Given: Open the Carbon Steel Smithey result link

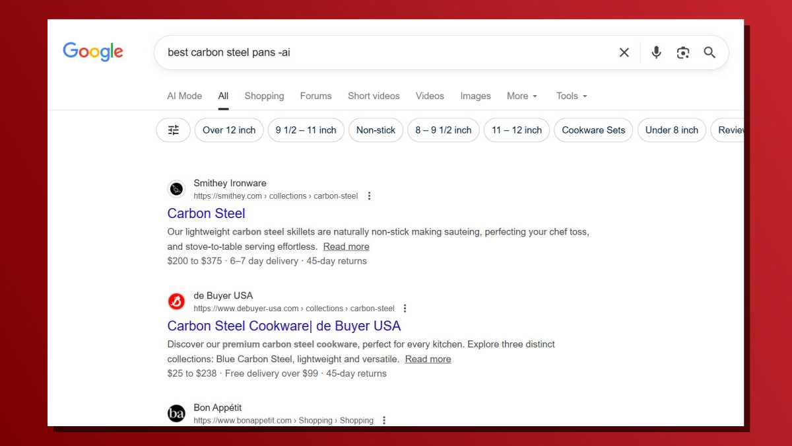Looking at the screenshot, I should pos(206,213).
